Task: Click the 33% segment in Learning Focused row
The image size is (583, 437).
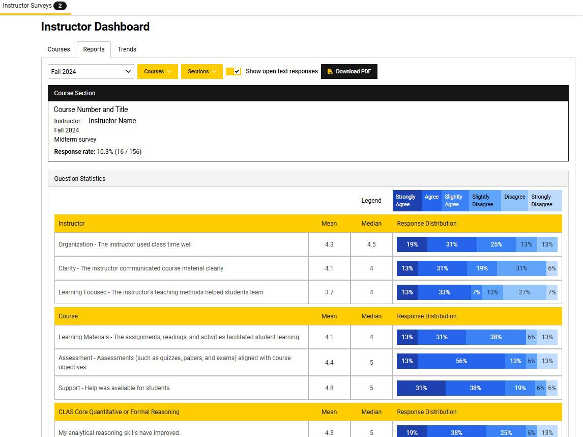Action: 444,292
